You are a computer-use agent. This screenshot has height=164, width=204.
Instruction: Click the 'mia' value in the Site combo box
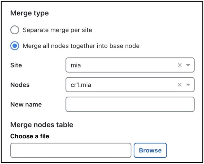click(x=76, y=65)
